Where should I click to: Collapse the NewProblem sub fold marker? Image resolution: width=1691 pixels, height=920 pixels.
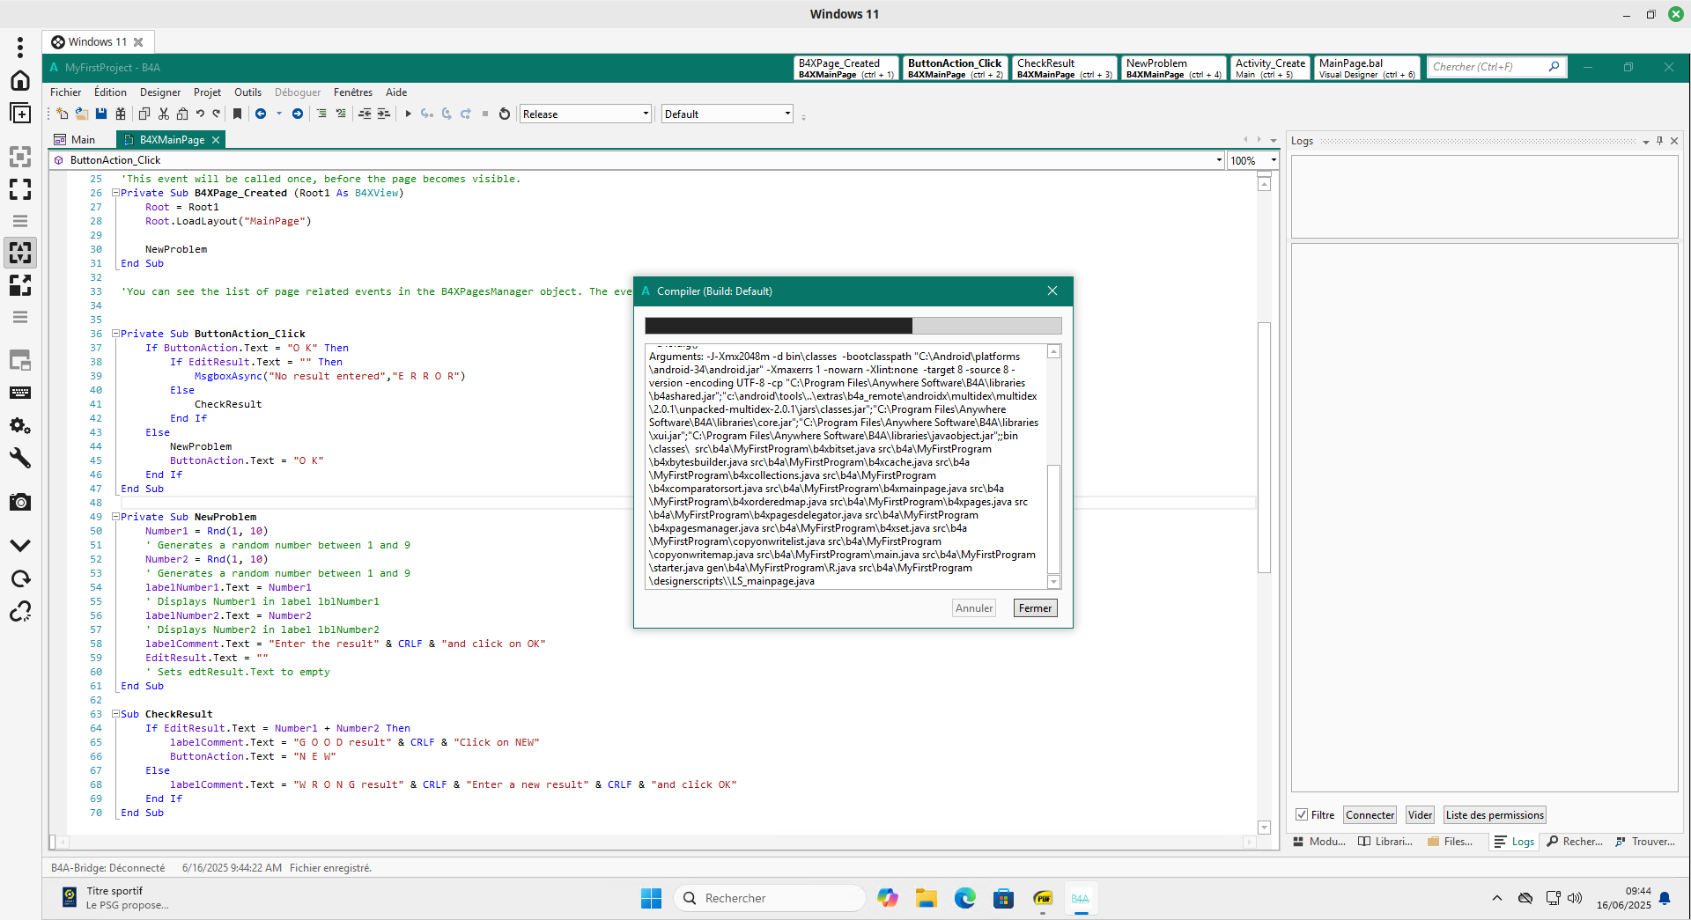pos(115,517)
